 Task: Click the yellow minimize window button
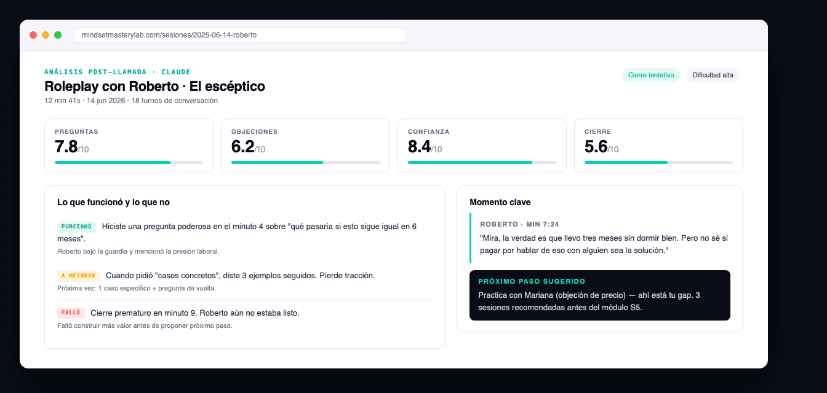click(46, 35)
